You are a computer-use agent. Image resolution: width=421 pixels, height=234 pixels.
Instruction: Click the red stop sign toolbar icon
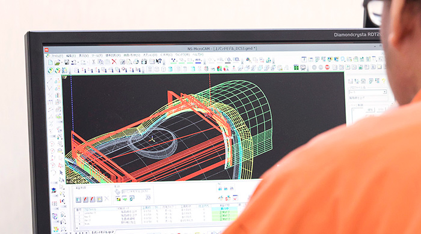(327, 67)
